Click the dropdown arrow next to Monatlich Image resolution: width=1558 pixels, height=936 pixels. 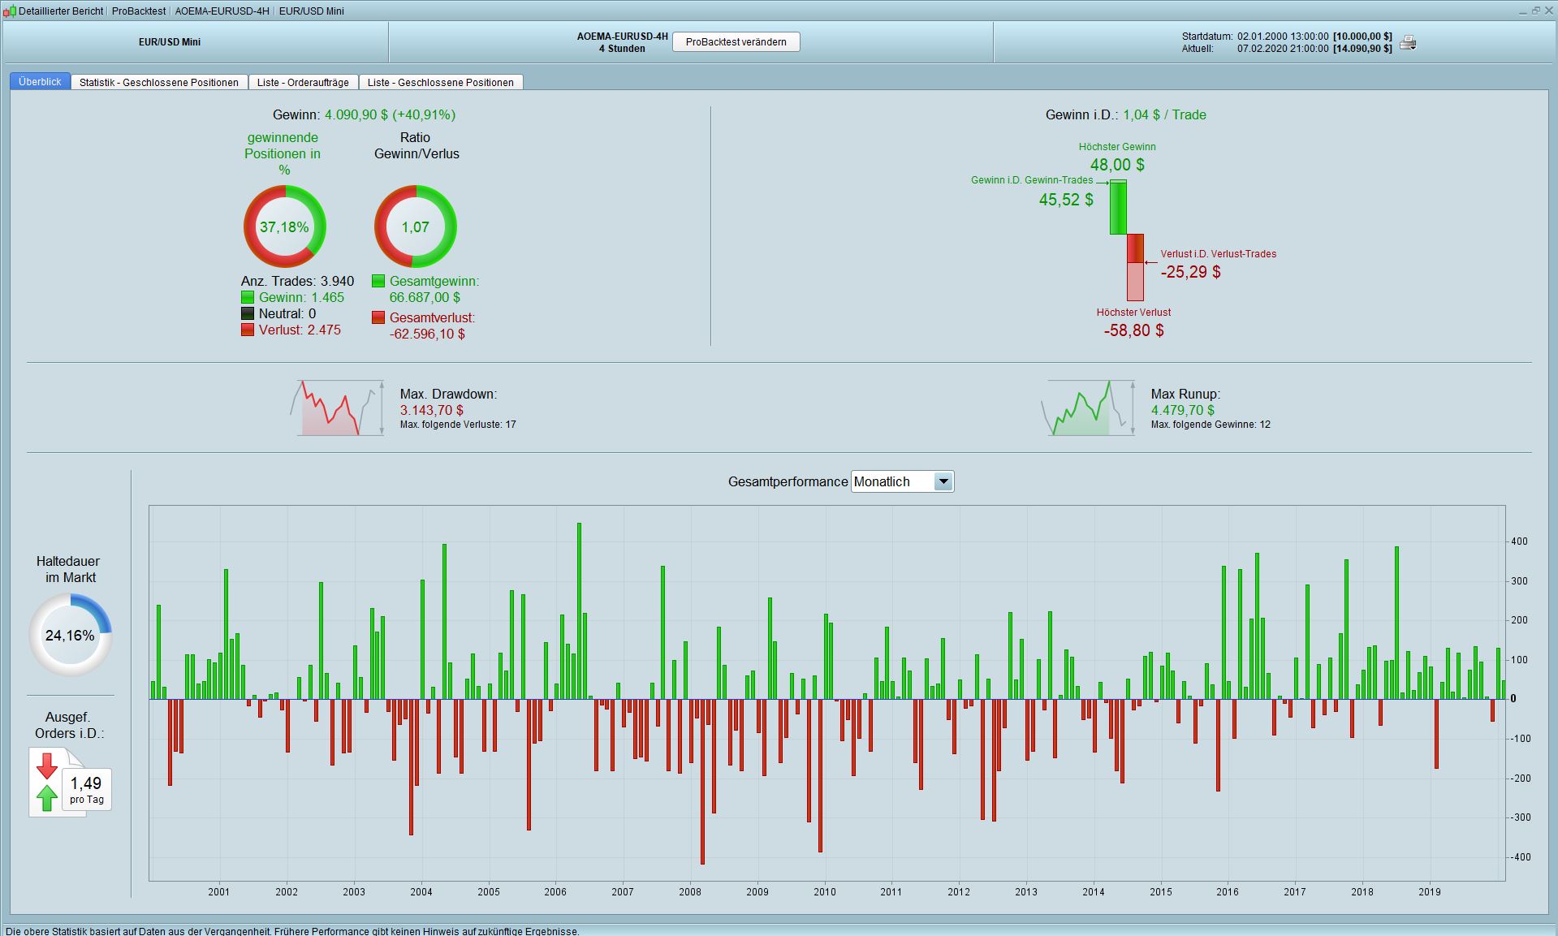(943, 481)
